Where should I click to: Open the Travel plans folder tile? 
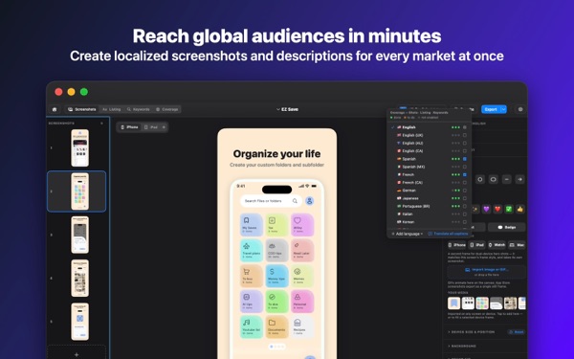coord(251,250)
